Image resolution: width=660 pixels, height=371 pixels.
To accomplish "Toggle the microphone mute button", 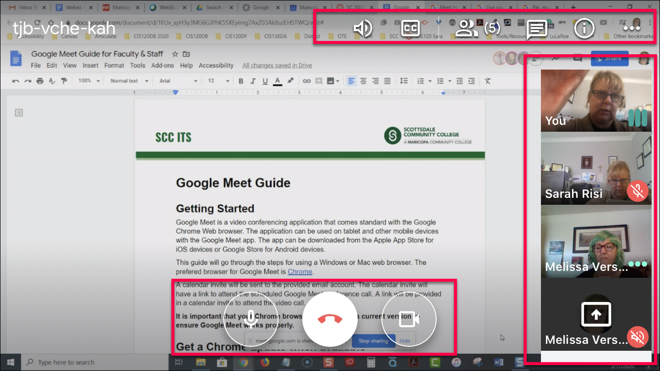I will click(251, 319).
